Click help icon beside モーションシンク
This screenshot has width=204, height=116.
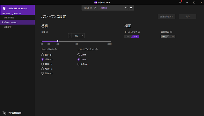pyautogui.click(x=139, y=32)
